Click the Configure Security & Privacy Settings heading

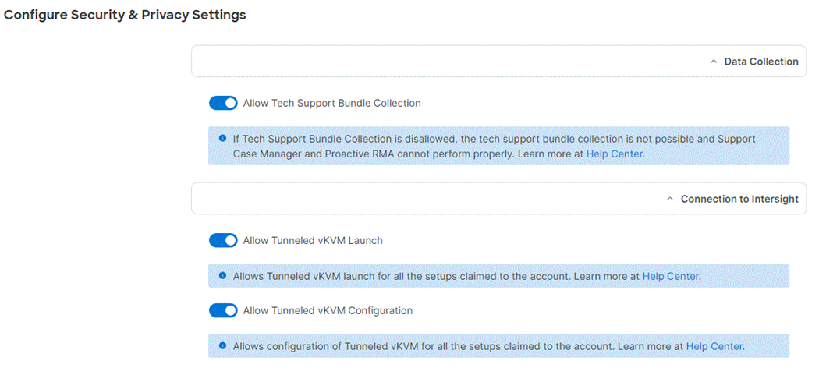coord(126,15)
